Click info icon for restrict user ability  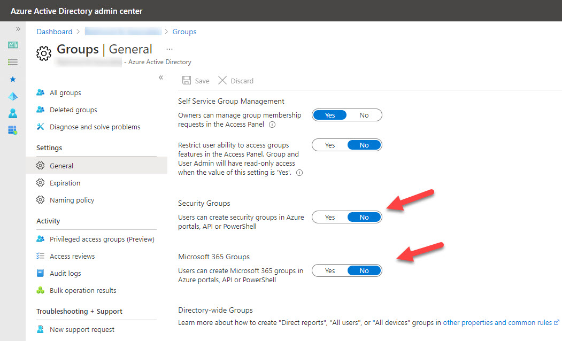click(299, 173)
